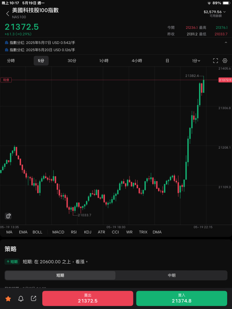Enable the EMA indicator
This screenshot has height=309, width=232.
(x=23, y=232)
